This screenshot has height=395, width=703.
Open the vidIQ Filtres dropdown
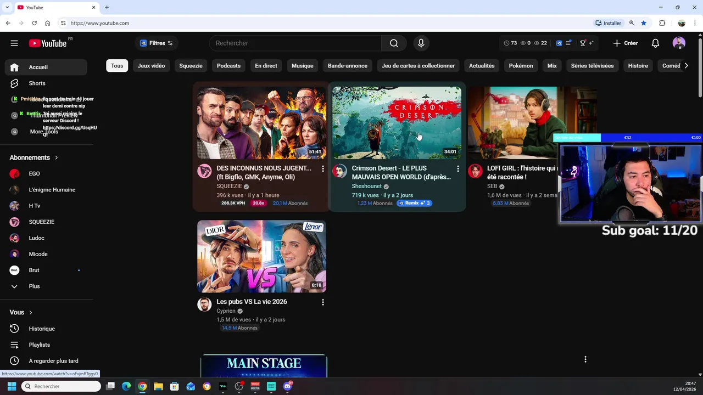[x=157, y=43]
